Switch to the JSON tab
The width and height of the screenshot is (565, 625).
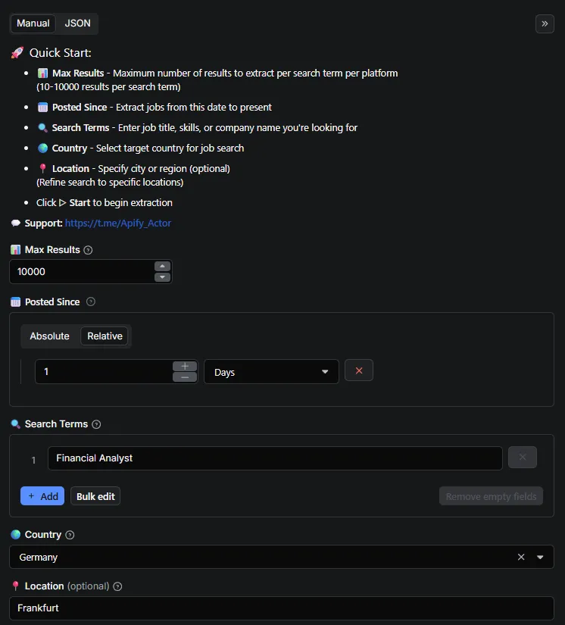point(76,23)
